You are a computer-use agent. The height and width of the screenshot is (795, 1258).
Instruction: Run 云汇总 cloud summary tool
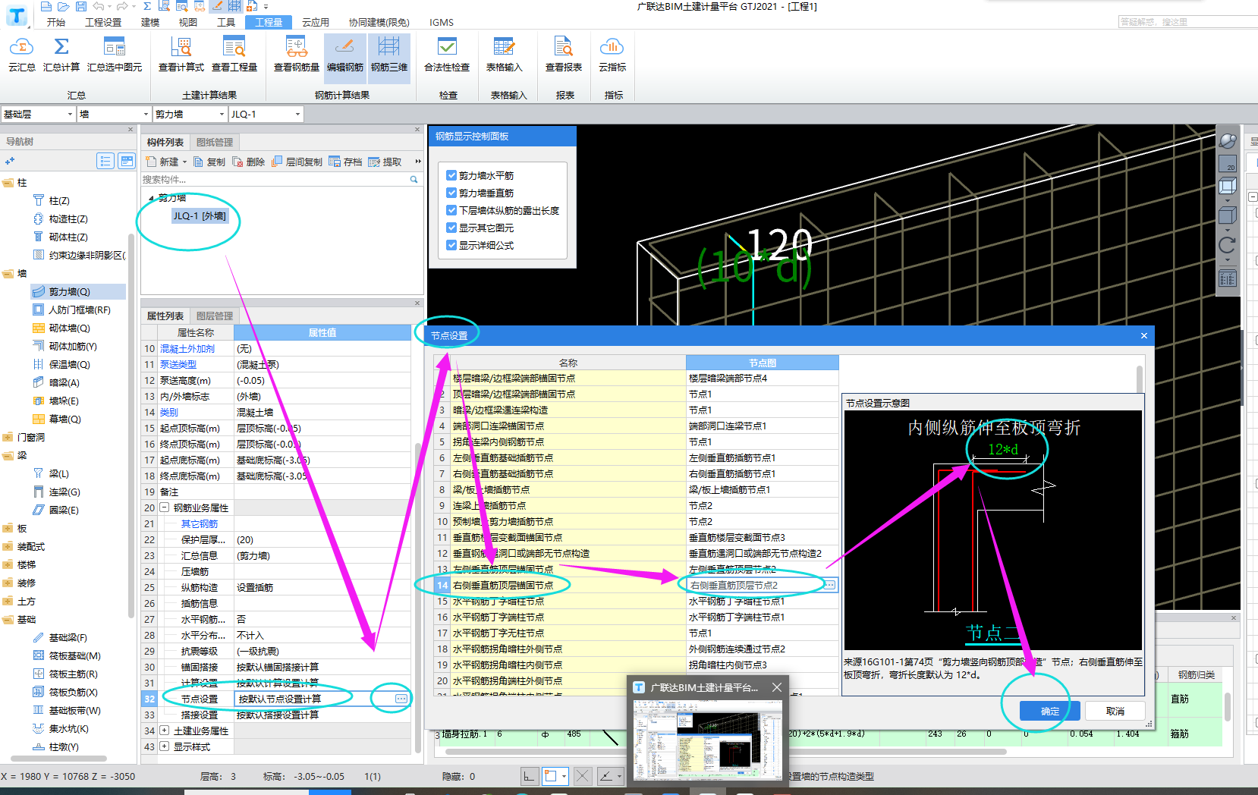(21, 55)
